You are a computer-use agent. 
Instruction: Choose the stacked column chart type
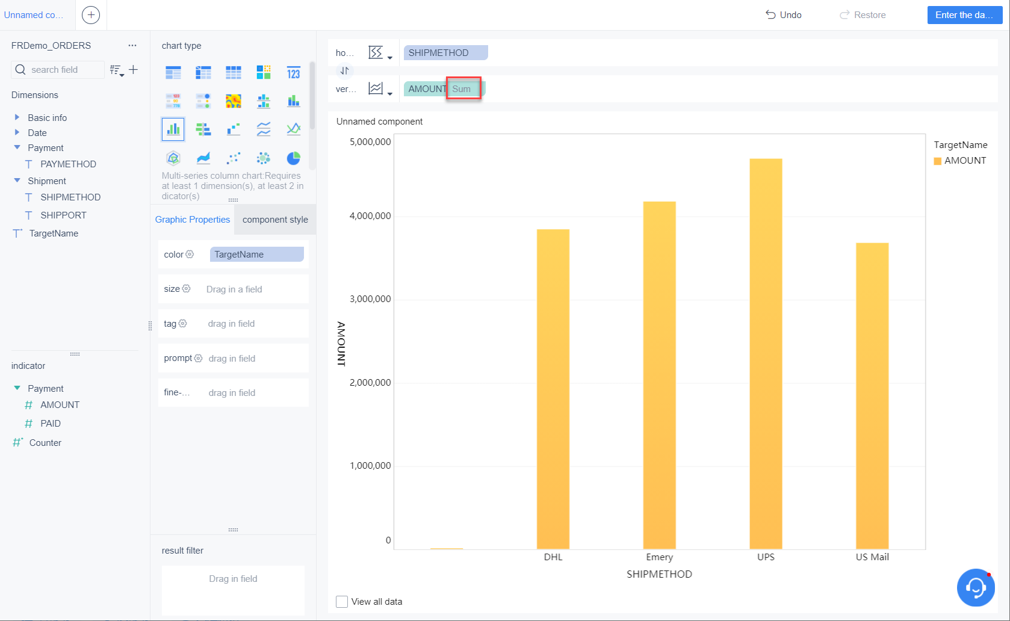pyautogui.click(x=294, y=101)
